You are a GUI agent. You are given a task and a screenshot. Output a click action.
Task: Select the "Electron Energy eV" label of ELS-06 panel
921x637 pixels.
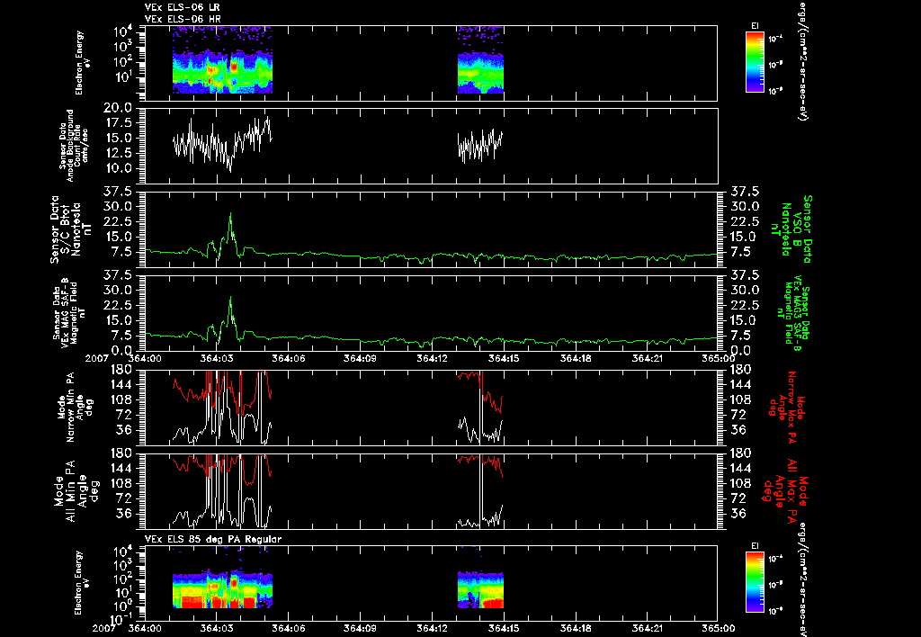pos(83,63)
